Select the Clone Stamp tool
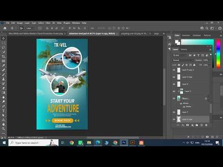The width and height of the screenshot is (223, 167). coord(3,79)
